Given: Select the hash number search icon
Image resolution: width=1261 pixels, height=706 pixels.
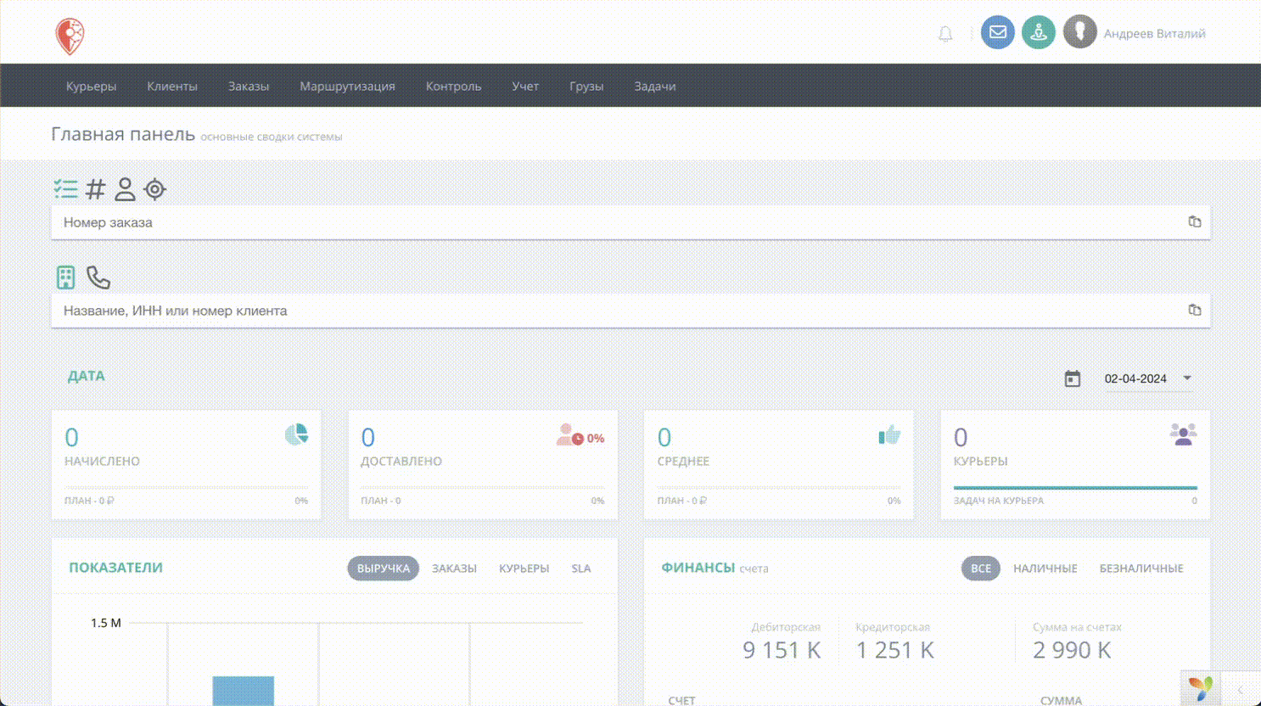Looking at the screenshot, I should (x=96, y=189).
